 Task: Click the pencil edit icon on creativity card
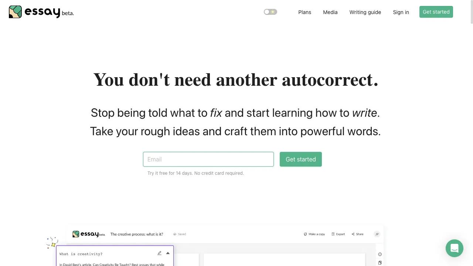[160, 253]
